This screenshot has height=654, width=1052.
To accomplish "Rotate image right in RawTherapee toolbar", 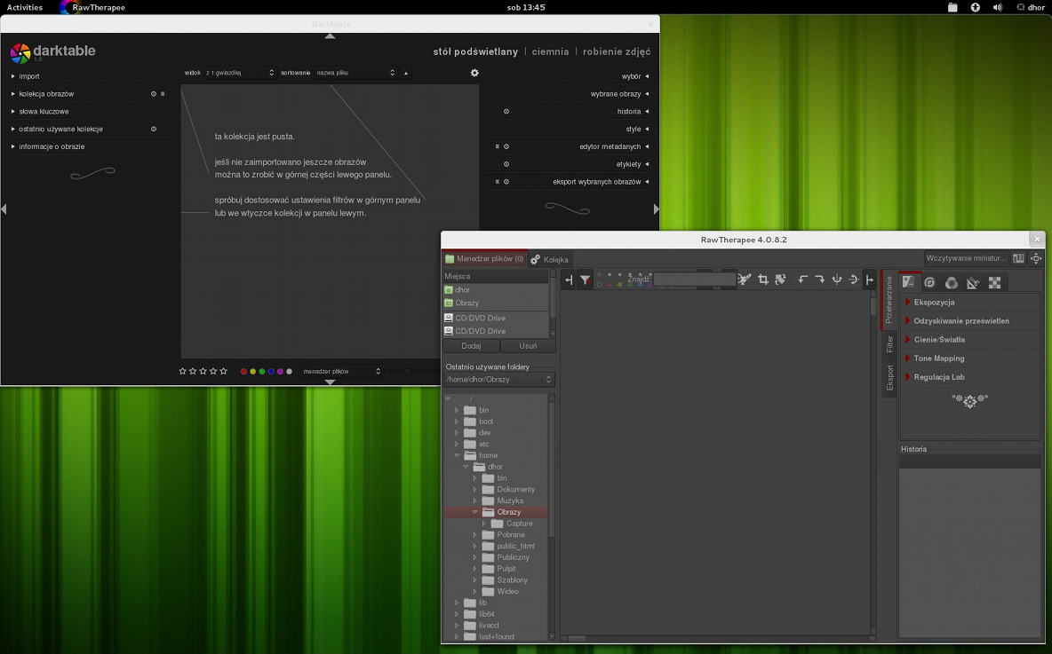I will coord(820,280).
